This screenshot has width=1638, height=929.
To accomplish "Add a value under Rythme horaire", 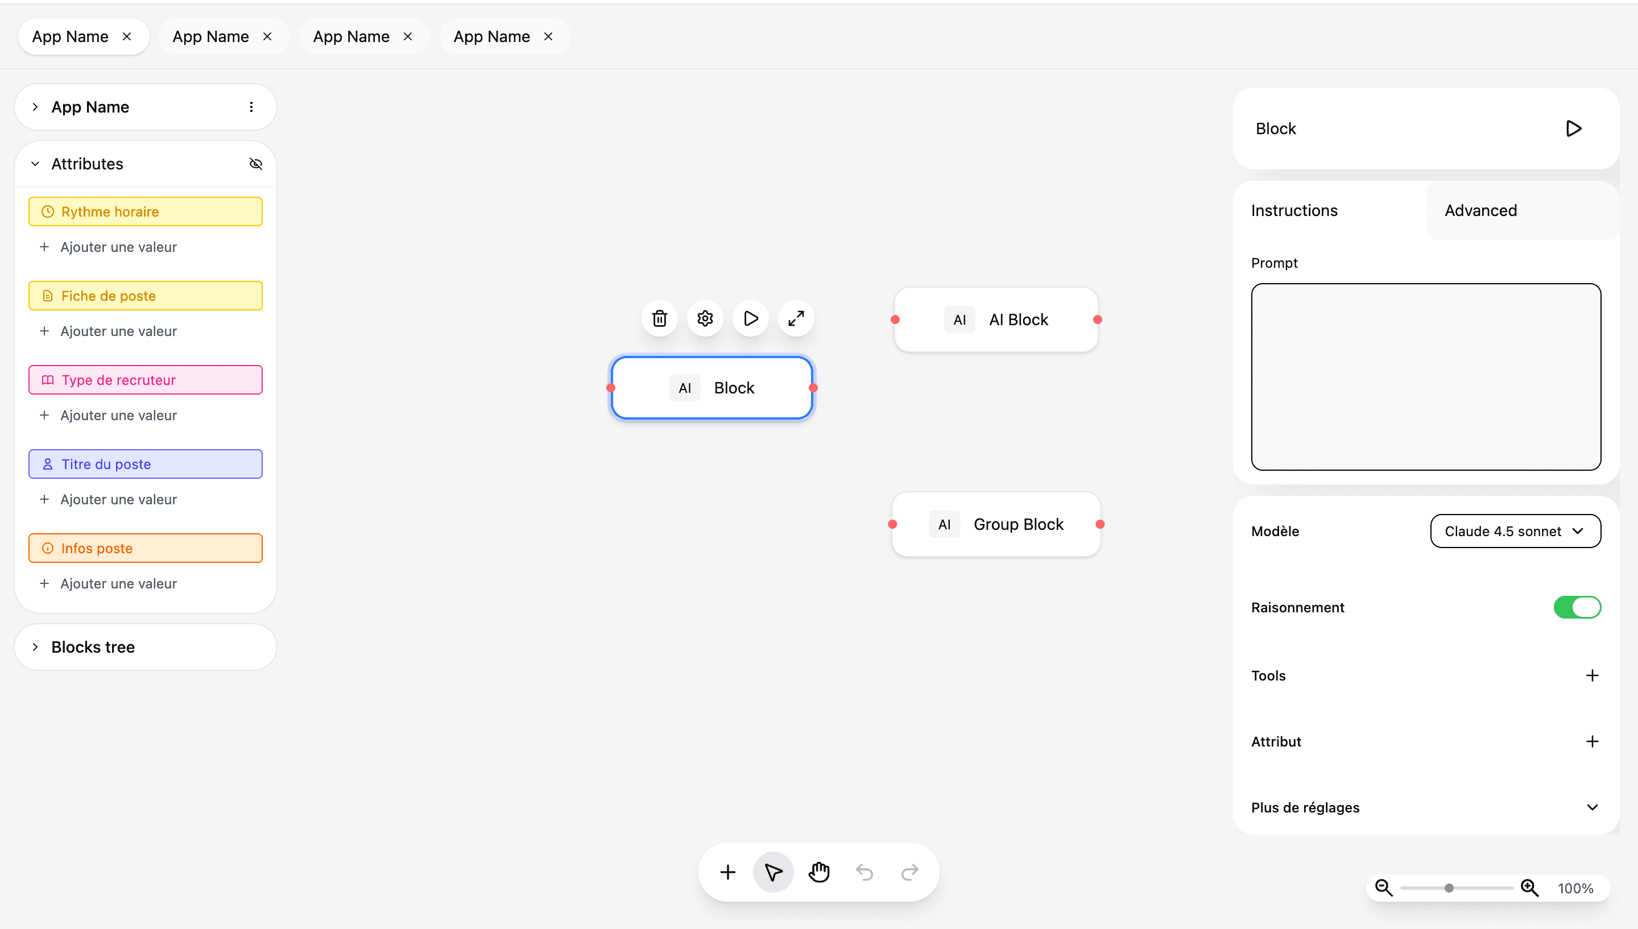I will tap(109, 247).
